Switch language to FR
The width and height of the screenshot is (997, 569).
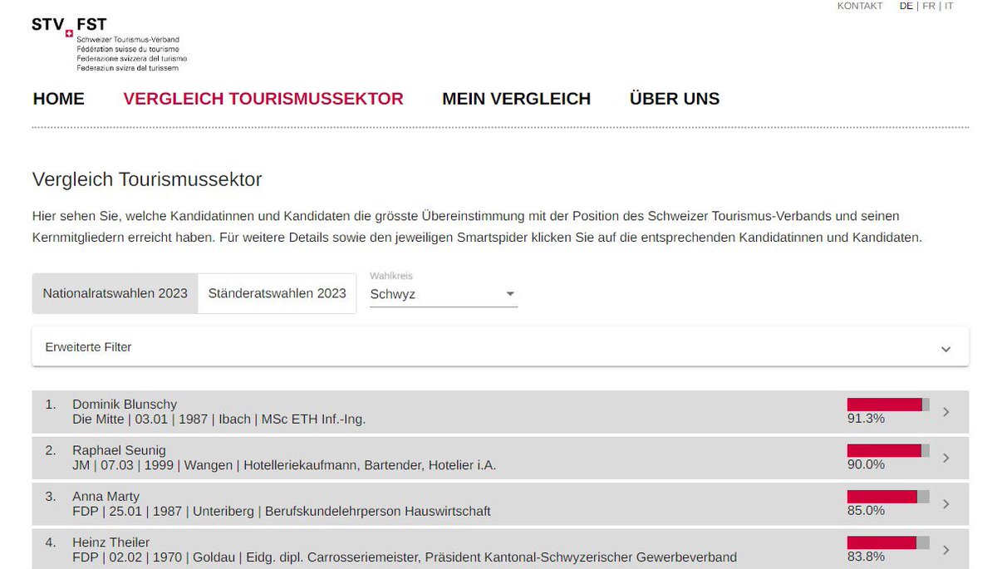click(x=929, y=6)
